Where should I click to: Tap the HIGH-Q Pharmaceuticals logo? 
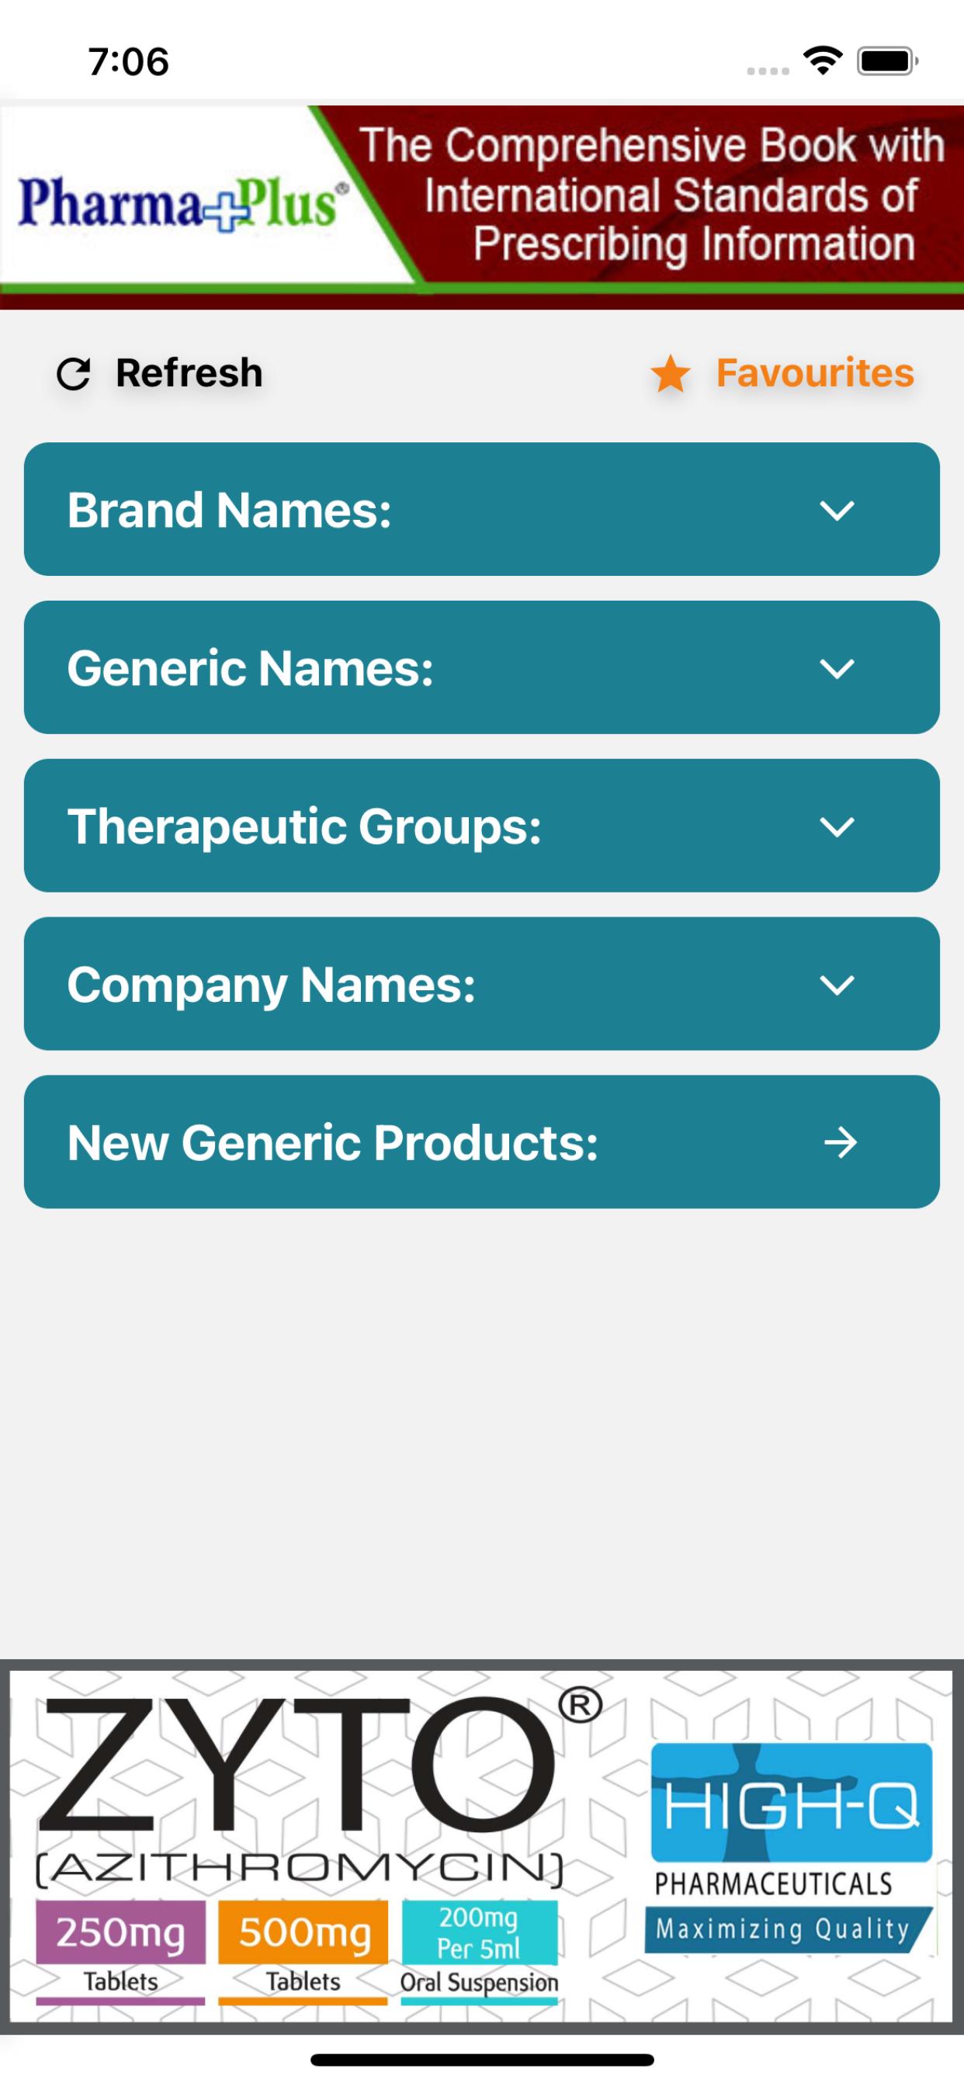point(791,1849)
